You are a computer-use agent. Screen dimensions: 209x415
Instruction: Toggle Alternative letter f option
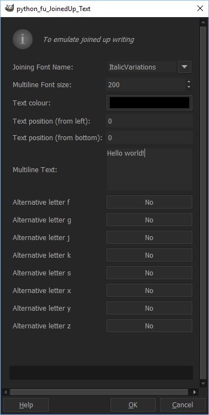coord(149,202)
